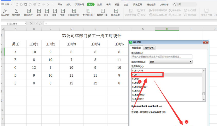Click the 显示公式 show formulas button
Screen dimensions: 217x126
(175, 15)
